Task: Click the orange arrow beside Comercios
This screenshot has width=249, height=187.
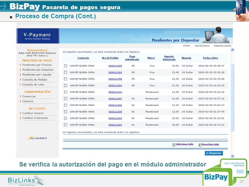Action: pyautogui.click(x=20, y=96)
